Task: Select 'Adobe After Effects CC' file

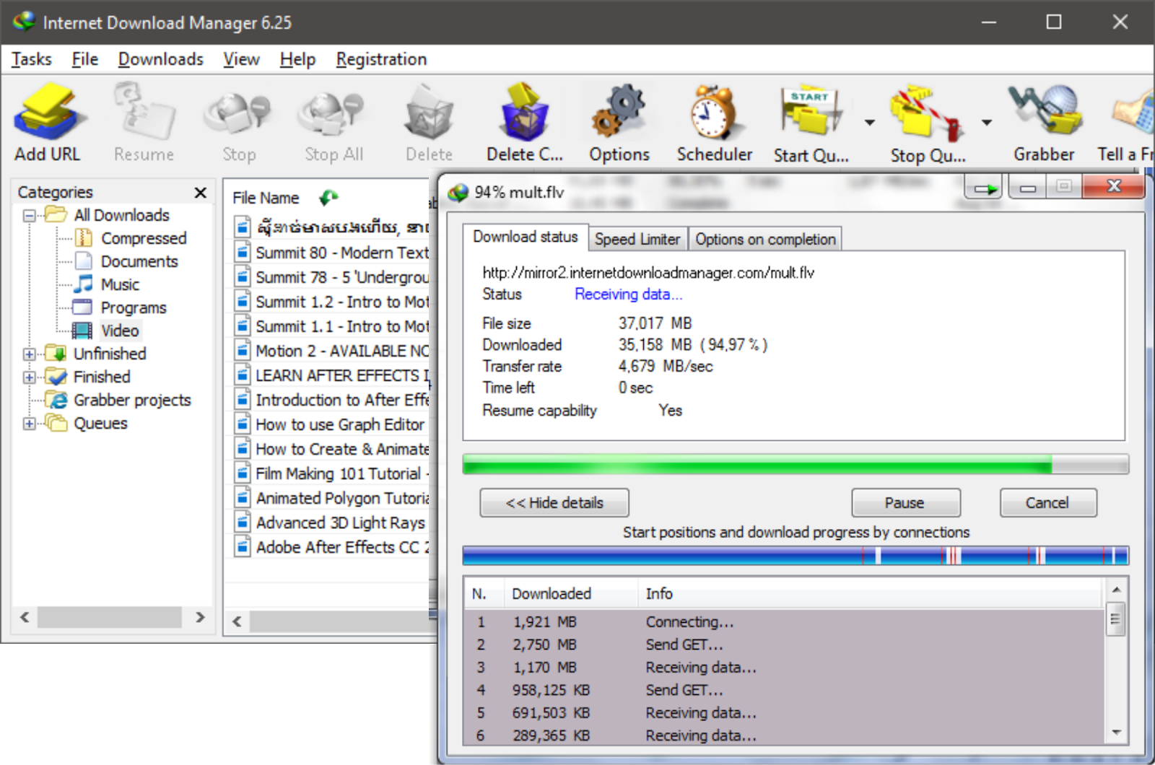Action: pyautogui.click(x=332, y=547)
